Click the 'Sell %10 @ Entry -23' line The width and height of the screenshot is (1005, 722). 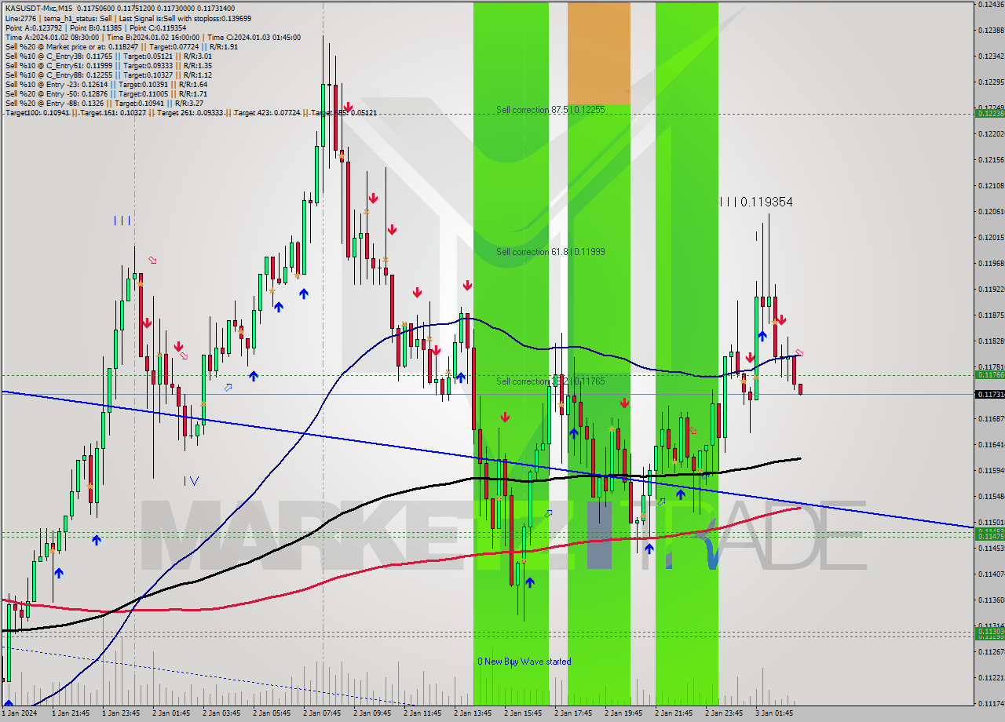(106, 84)
